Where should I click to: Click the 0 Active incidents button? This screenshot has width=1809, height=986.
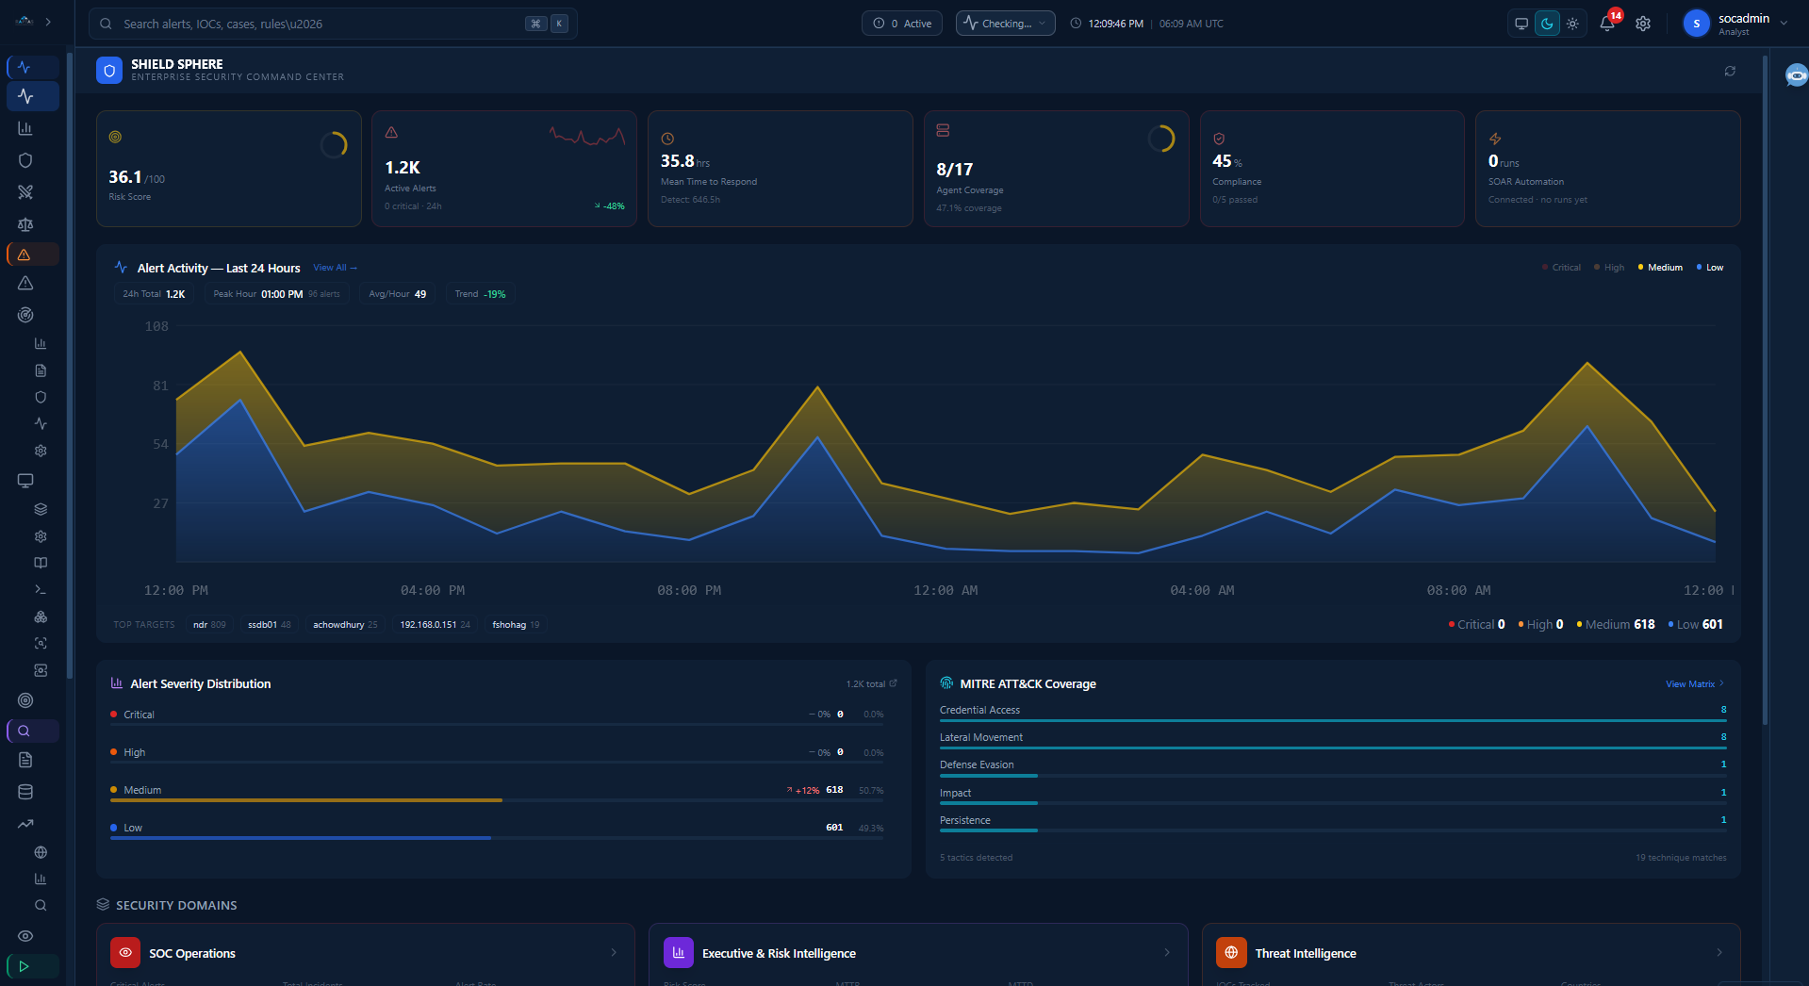click(x=903, y=24)
